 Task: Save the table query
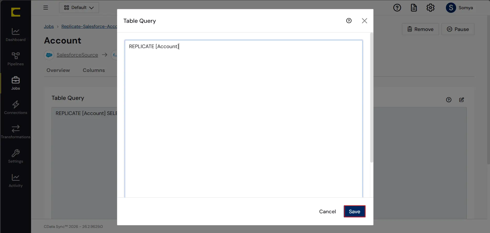(x=355, y=211)
